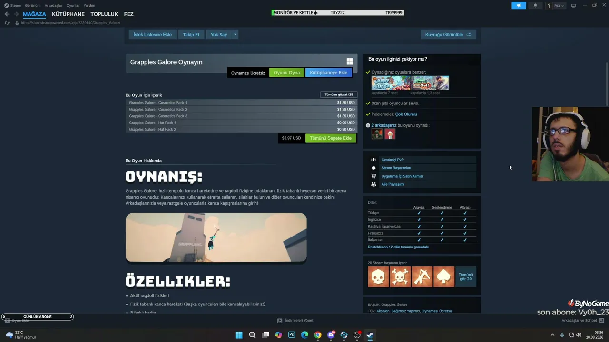
Task: Click the announcements megaphone icon
Action: [519, 5]
